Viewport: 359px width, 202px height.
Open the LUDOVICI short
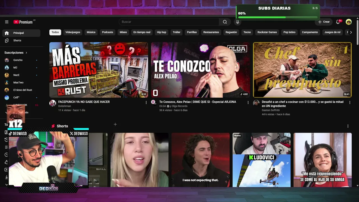coord(262,160)
